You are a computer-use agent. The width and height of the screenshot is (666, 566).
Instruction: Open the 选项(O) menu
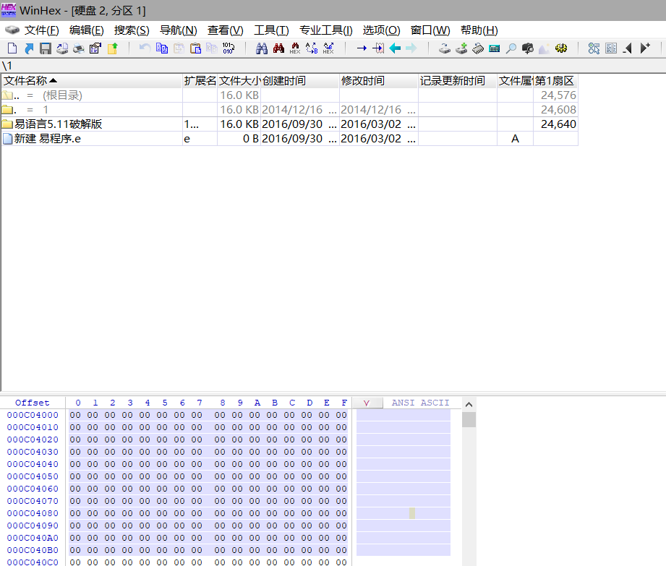point(381,30)
